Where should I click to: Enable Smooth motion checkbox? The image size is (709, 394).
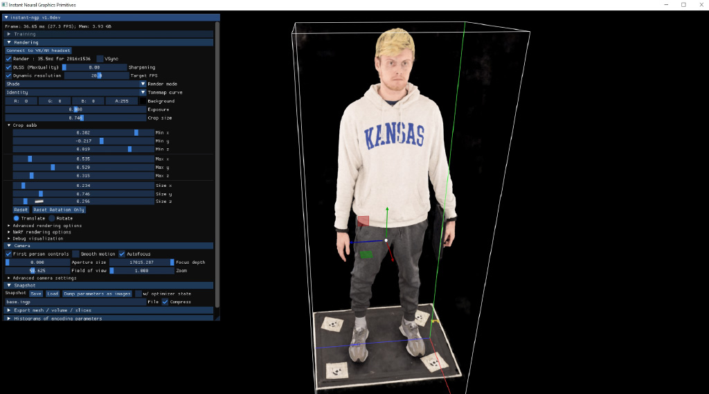(x=76, y=254)
